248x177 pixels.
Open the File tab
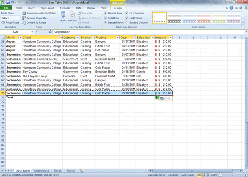tap(6, 8)
